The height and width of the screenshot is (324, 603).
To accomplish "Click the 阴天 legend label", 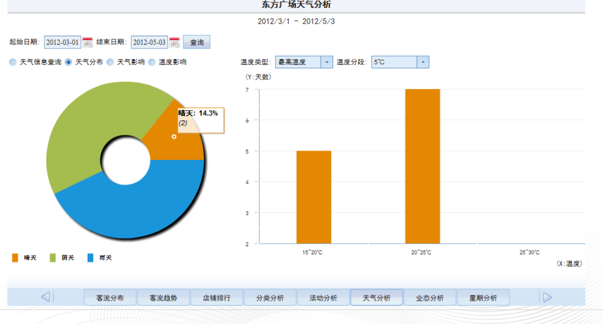I will [68, 258].
